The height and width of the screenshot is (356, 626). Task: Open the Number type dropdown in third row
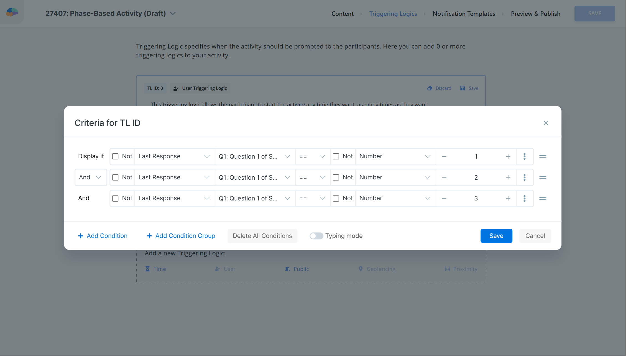[395, 199]
